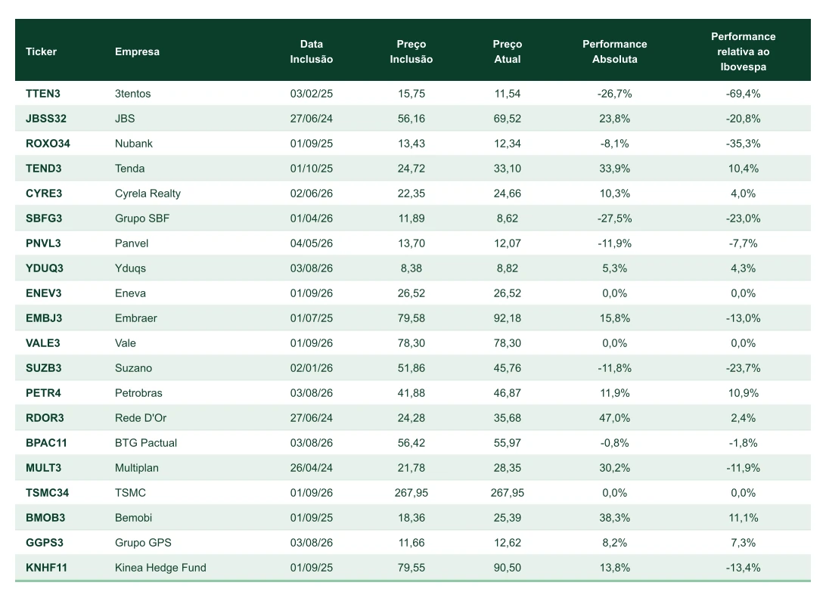Select the PNVL3 ticker

(x=43, y=243)
